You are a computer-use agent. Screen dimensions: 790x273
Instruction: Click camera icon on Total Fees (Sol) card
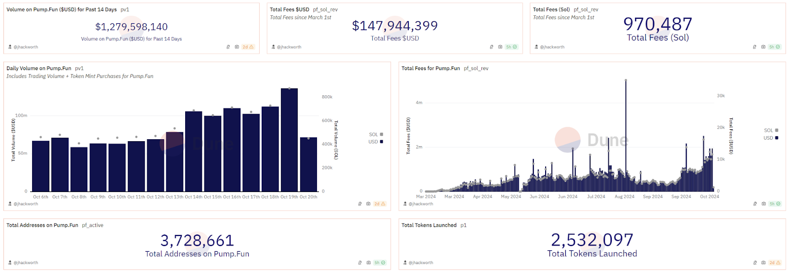tap(763, 47)
